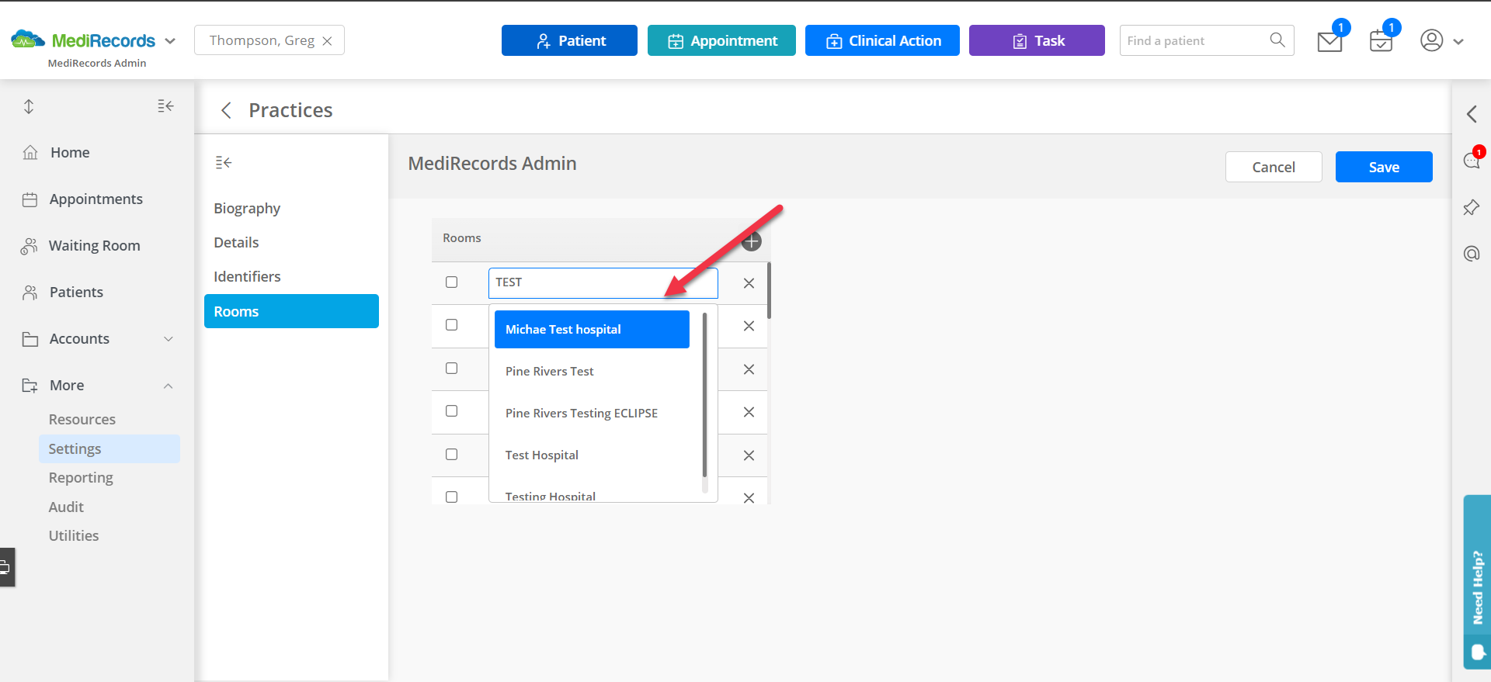Open Appointments in the sidebar

(97, 199)
